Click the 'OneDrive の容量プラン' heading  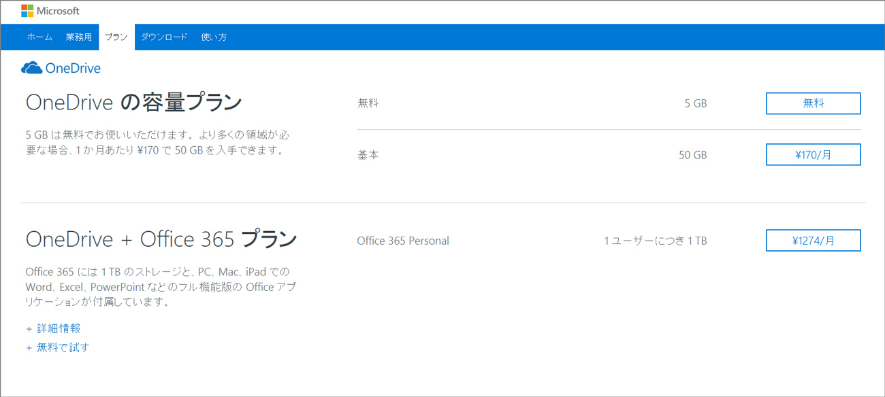(x=134, y=103)
